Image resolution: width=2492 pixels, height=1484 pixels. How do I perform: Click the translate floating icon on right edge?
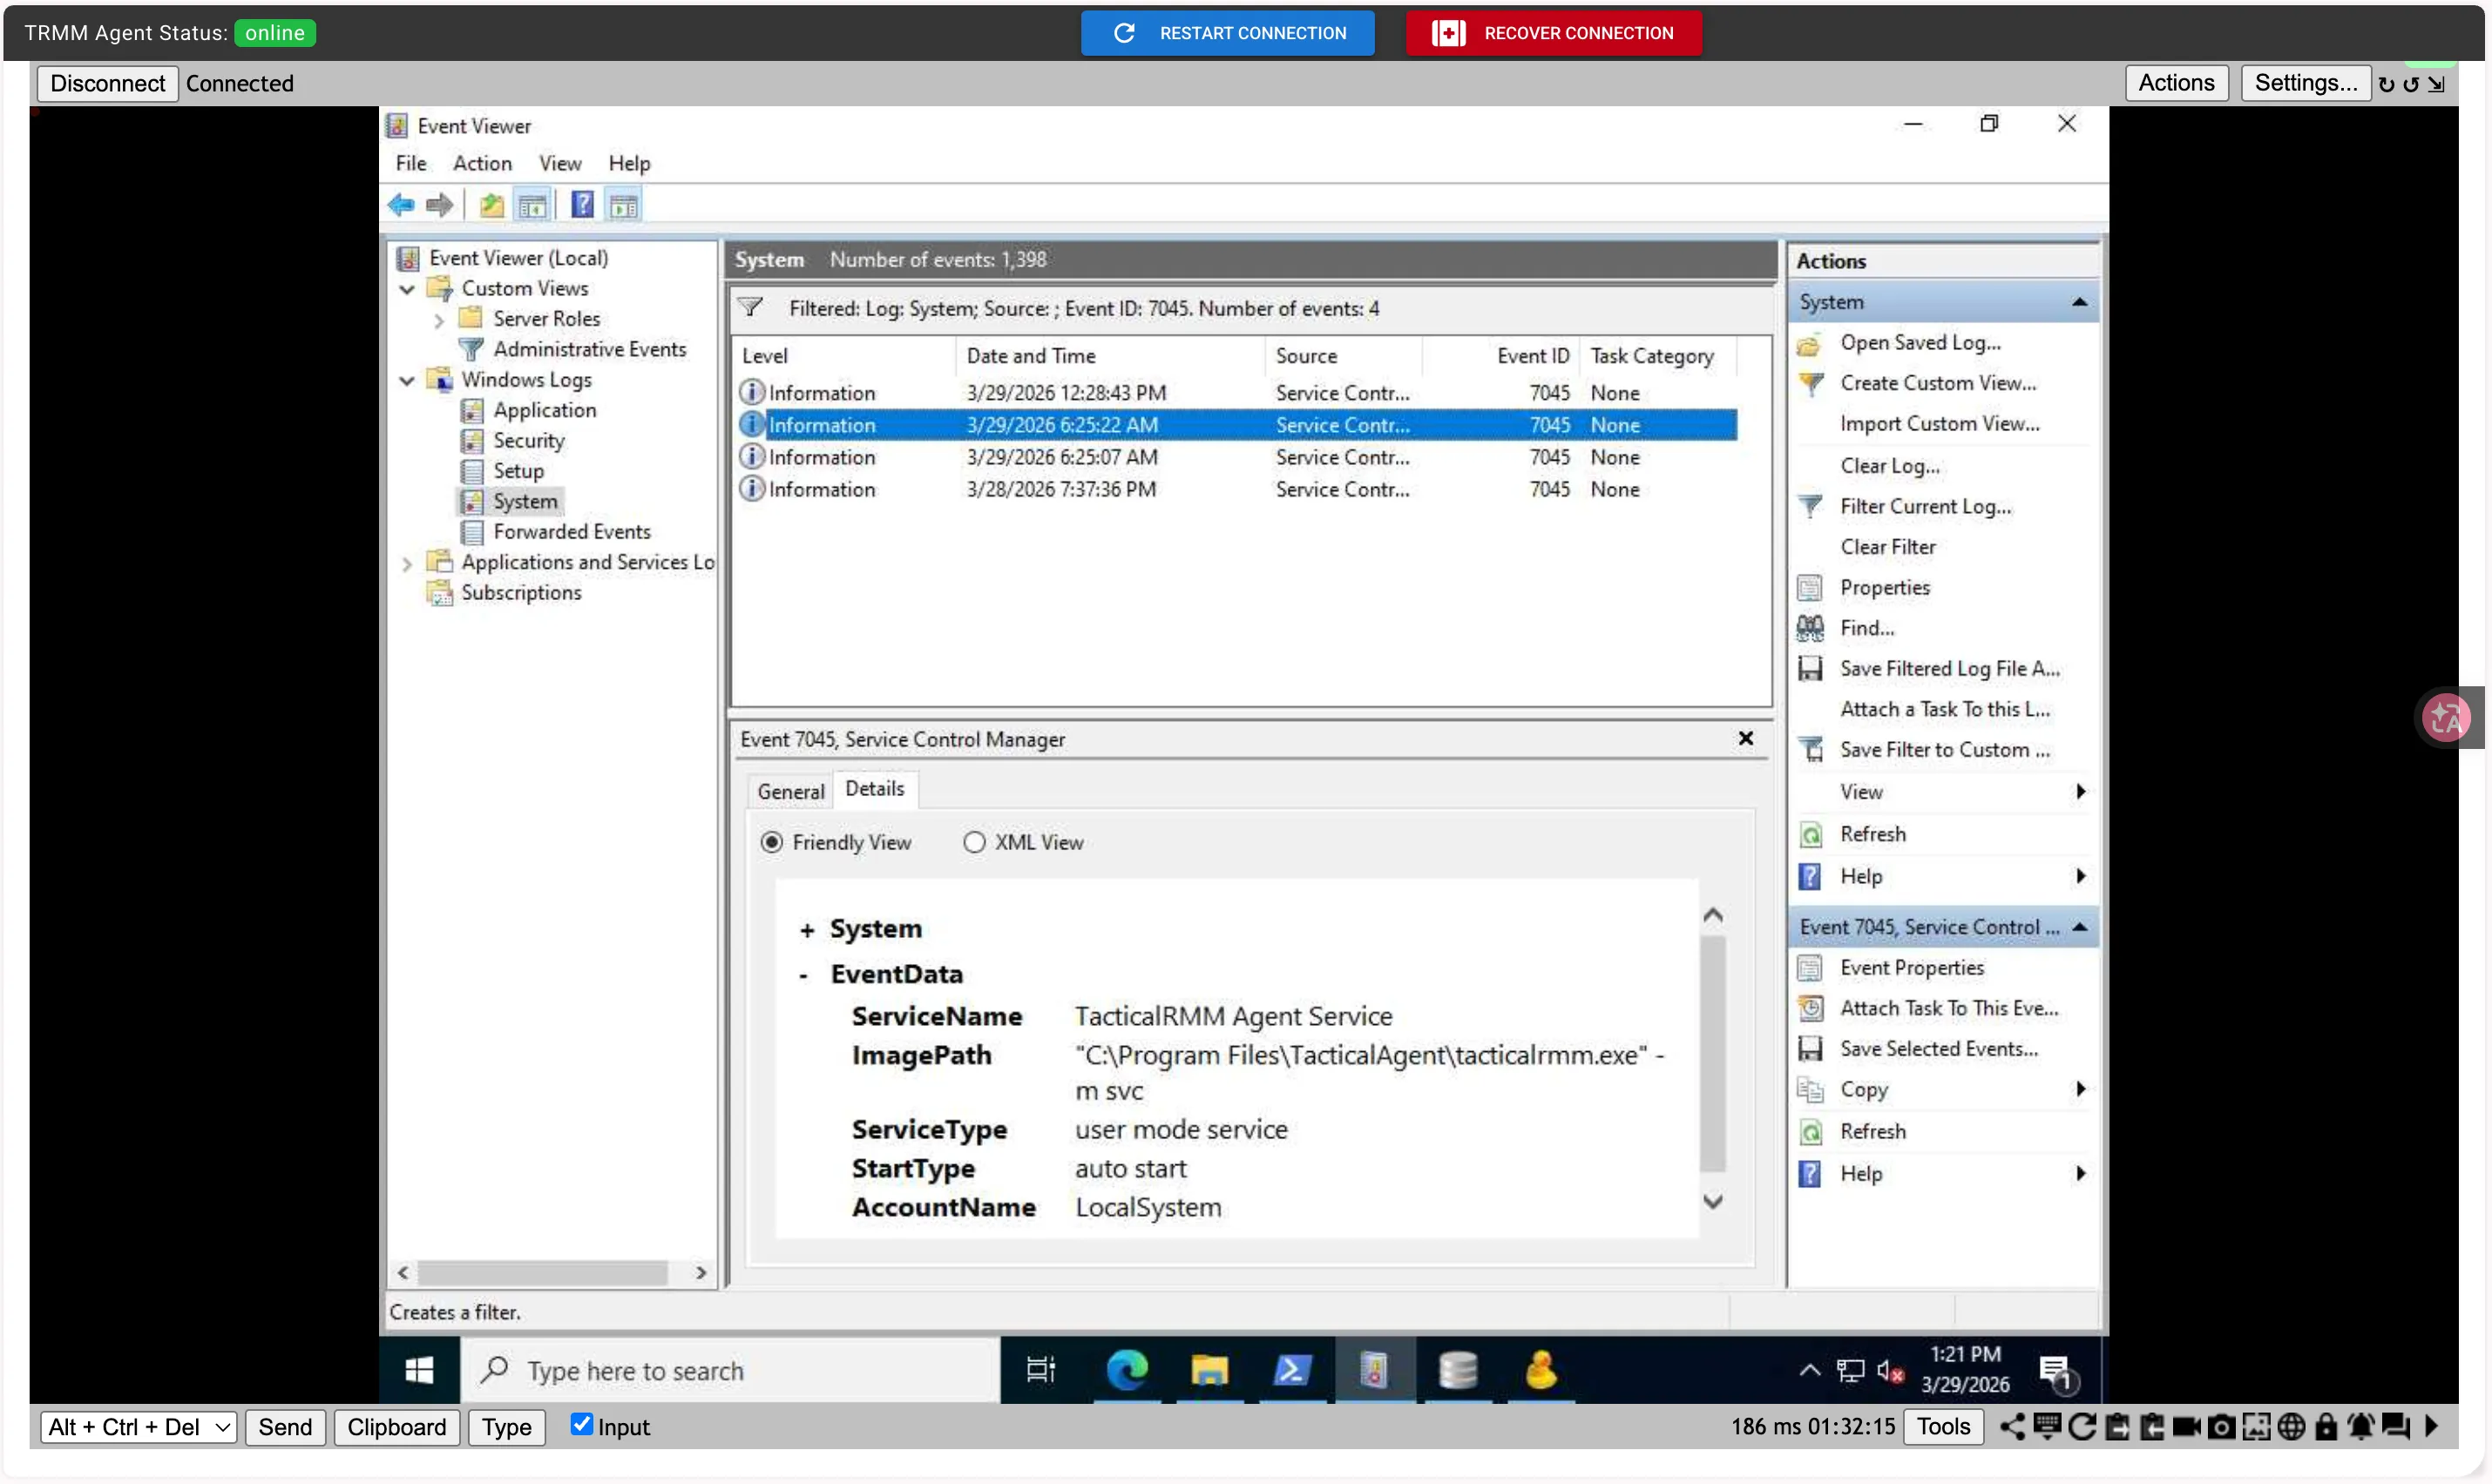pos(2446,717)
